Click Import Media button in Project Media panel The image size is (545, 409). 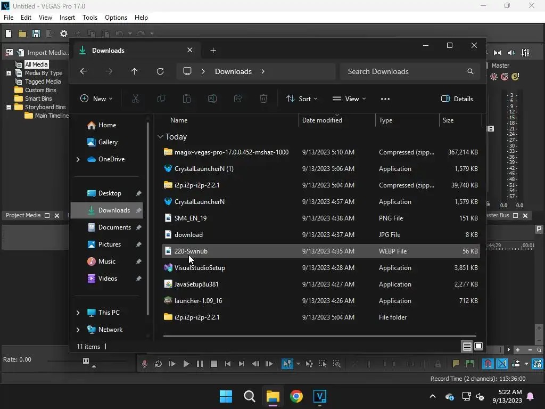click(44, 53)
